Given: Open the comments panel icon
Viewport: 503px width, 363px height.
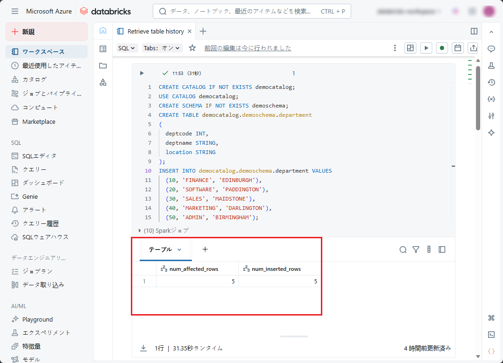Looking at the screenshot, I should pyautogui.click(x=491, y=49).
